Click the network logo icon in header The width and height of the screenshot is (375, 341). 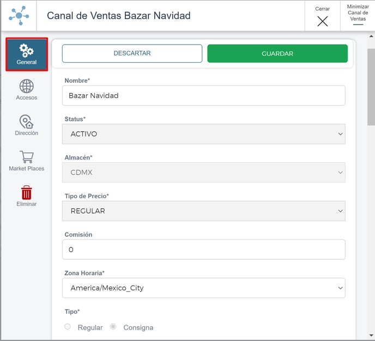[19, 16]
